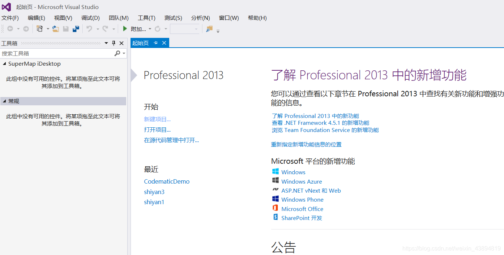Collapse start page side panel arrow
This screenshot has width=504, height=255.
pos(134,75)
